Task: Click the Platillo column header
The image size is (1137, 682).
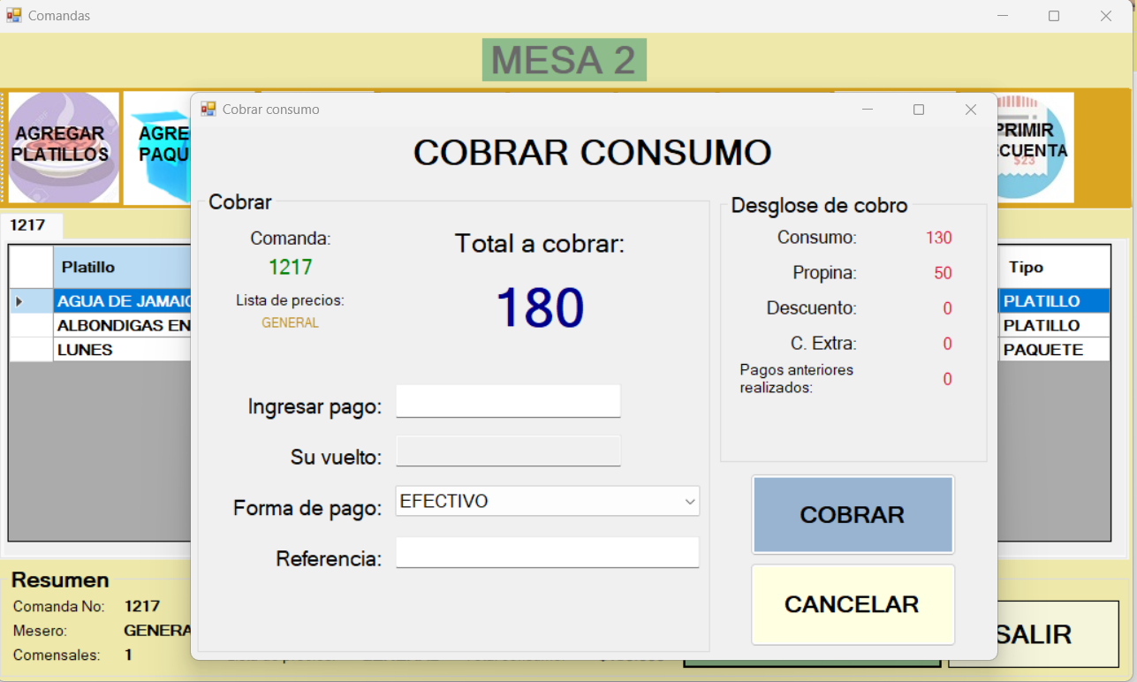Action: pos(122,268)
